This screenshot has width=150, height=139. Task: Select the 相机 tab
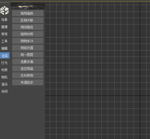pyautogui.click(x=4, y=77)
